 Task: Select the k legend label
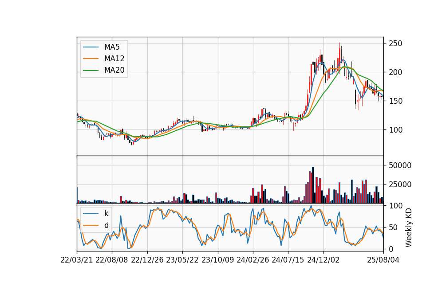[x=106, y=213]
